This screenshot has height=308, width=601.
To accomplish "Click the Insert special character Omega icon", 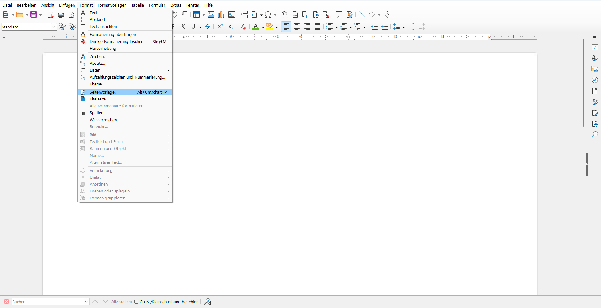I will [268, 15].
